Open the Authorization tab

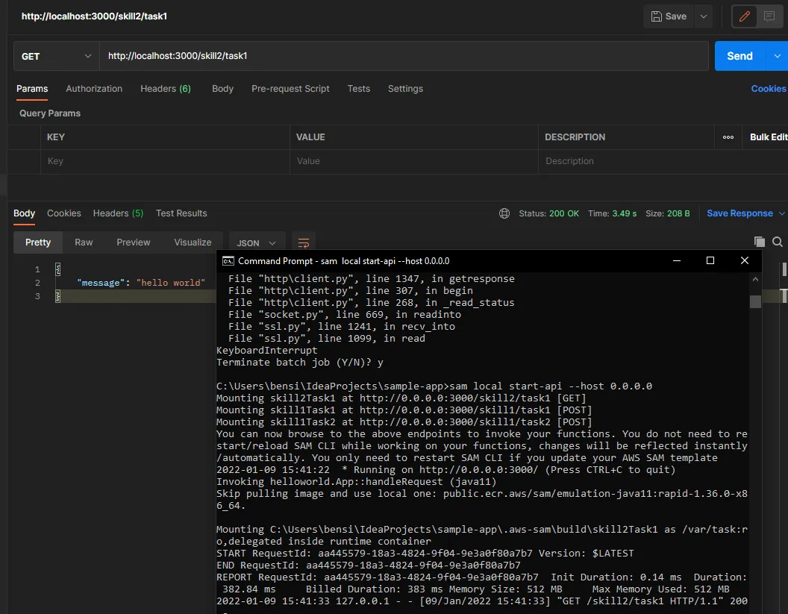pos(94,89)
